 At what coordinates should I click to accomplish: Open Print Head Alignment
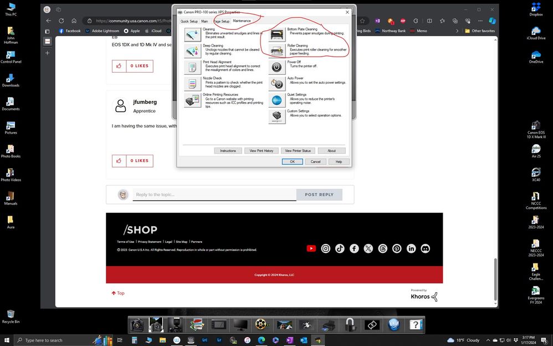point(192,67)
